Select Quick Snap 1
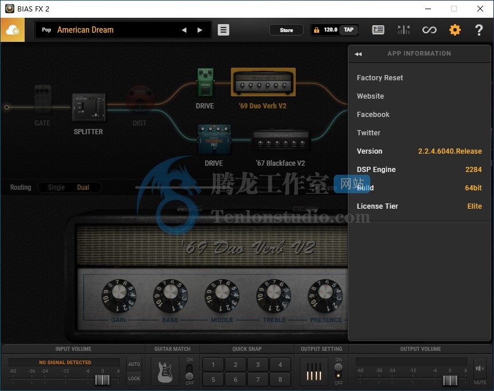 click(x=213, y=365)
